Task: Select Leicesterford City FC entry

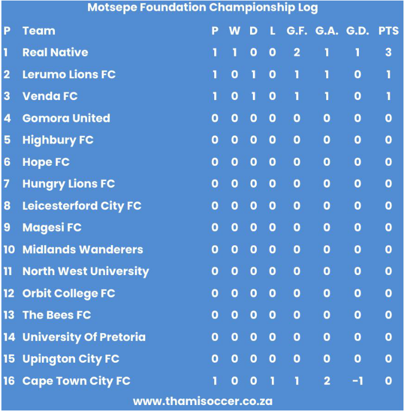Action: [x=82, y=206]
